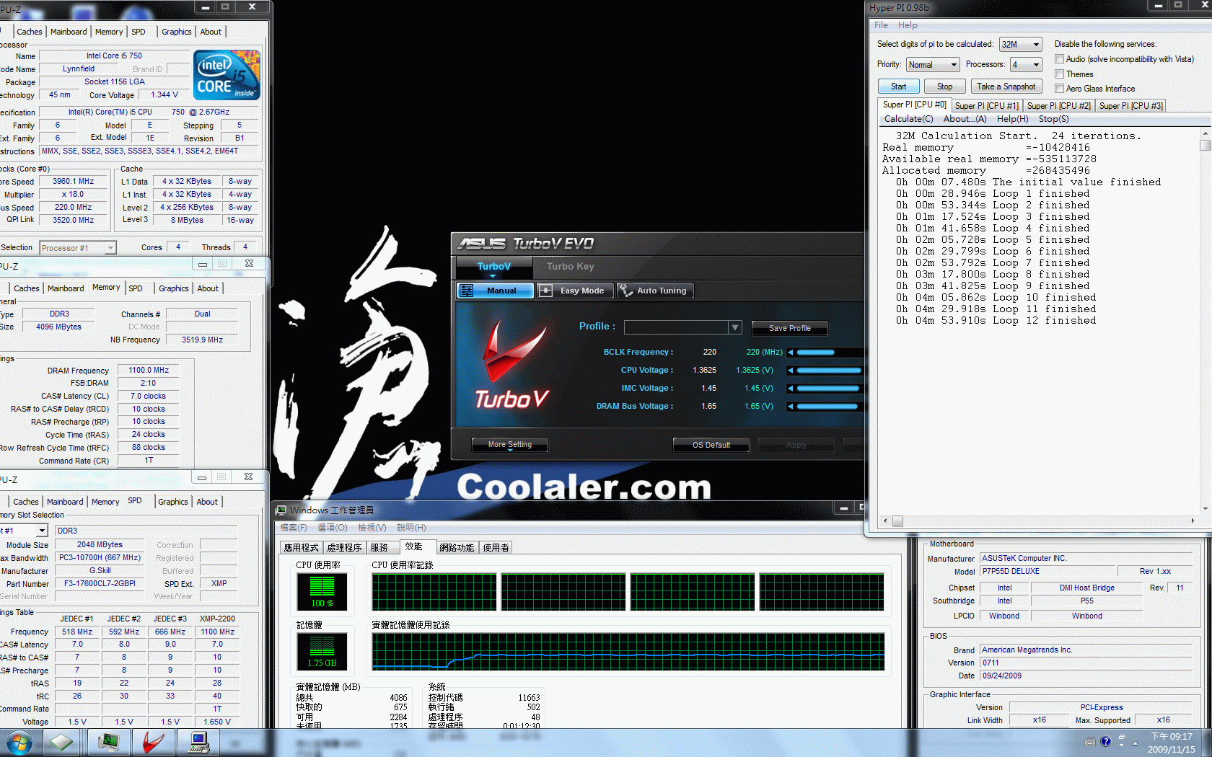Click the OS Default button

pyautogui.click(x=711, y=445)
